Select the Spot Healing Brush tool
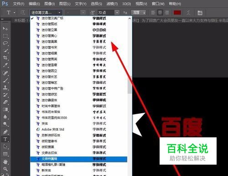Viewport: 228px width, 176px height. pyautogui.click(x=5, y=73)
